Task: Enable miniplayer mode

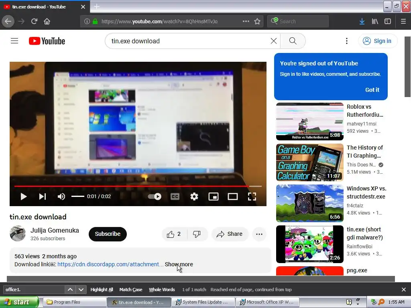Action: point(214,197)
